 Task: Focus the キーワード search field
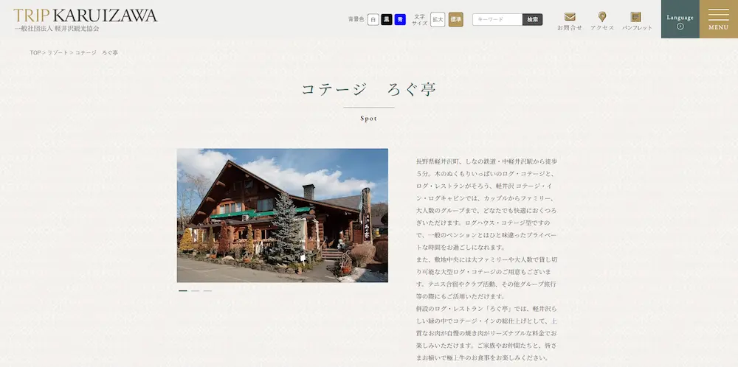[x=497, y=20]
